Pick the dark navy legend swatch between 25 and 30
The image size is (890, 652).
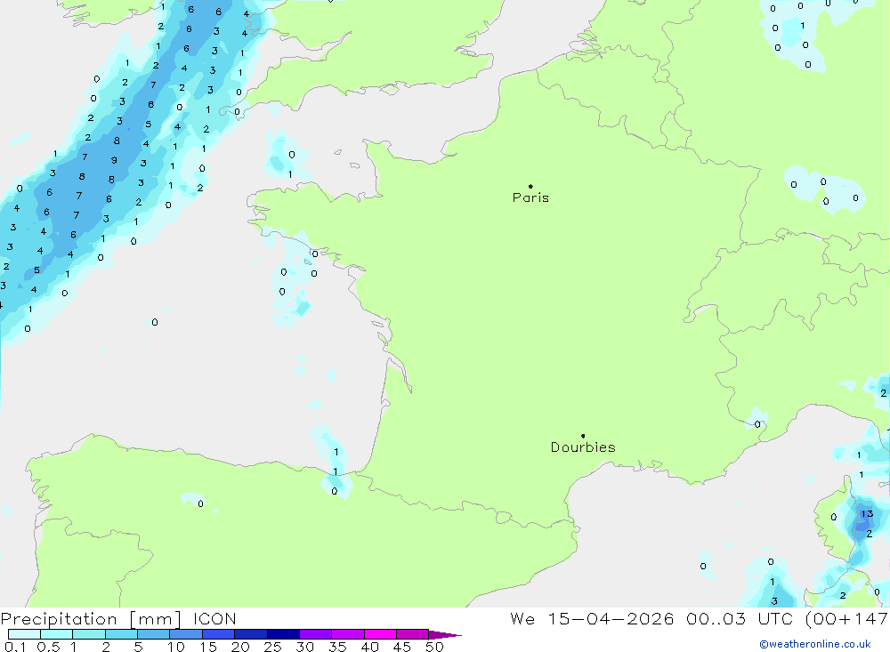coord(283,634)
